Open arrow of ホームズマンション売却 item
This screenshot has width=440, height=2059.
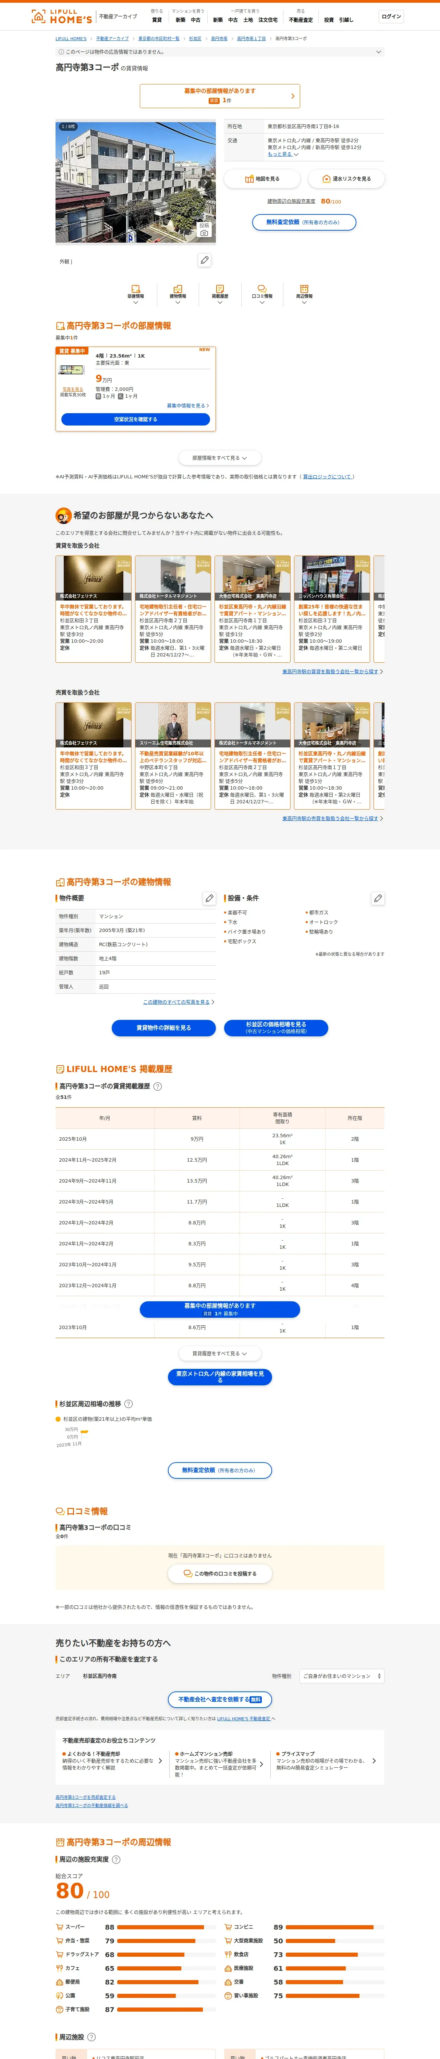pos(261,1764)
